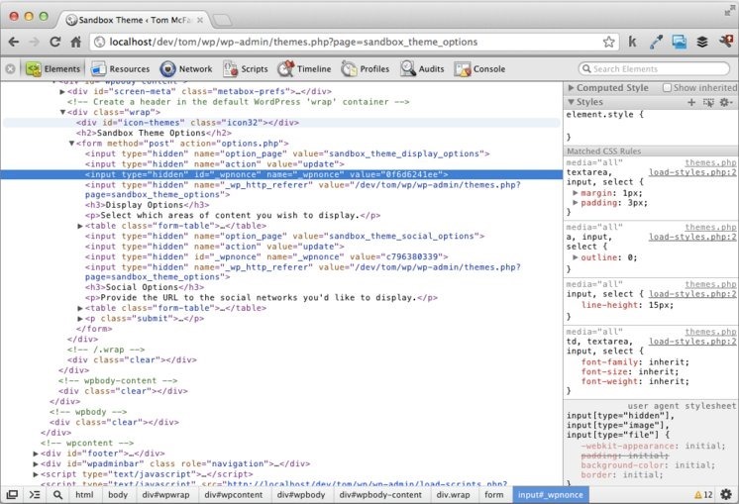Open the Timeline panel
The width and height of the screenshot is (739, 504).
click(304, 69)
